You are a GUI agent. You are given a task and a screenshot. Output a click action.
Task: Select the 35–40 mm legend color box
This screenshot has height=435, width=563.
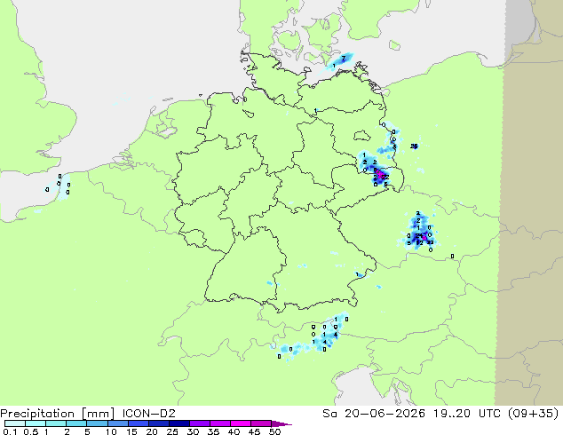tap(219, 423)
